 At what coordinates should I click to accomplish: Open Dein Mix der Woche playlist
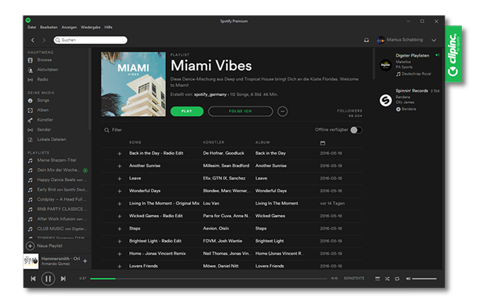[58, 170]
